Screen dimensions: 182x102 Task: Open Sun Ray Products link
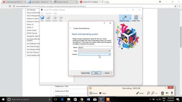coord(33,52)
